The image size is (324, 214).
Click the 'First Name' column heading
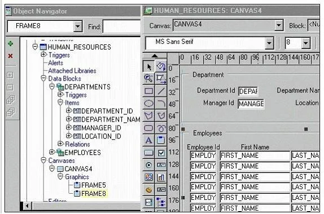point(255,147)
